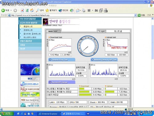This screenshot has height=116, width=154.
Task: Open the Windows Start button
Action: (7, 114)
